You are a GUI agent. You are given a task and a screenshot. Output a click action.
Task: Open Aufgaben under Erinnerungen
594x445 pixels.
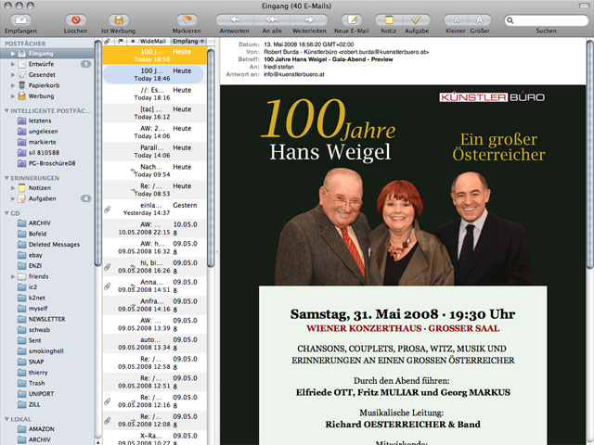pos(47,198)
